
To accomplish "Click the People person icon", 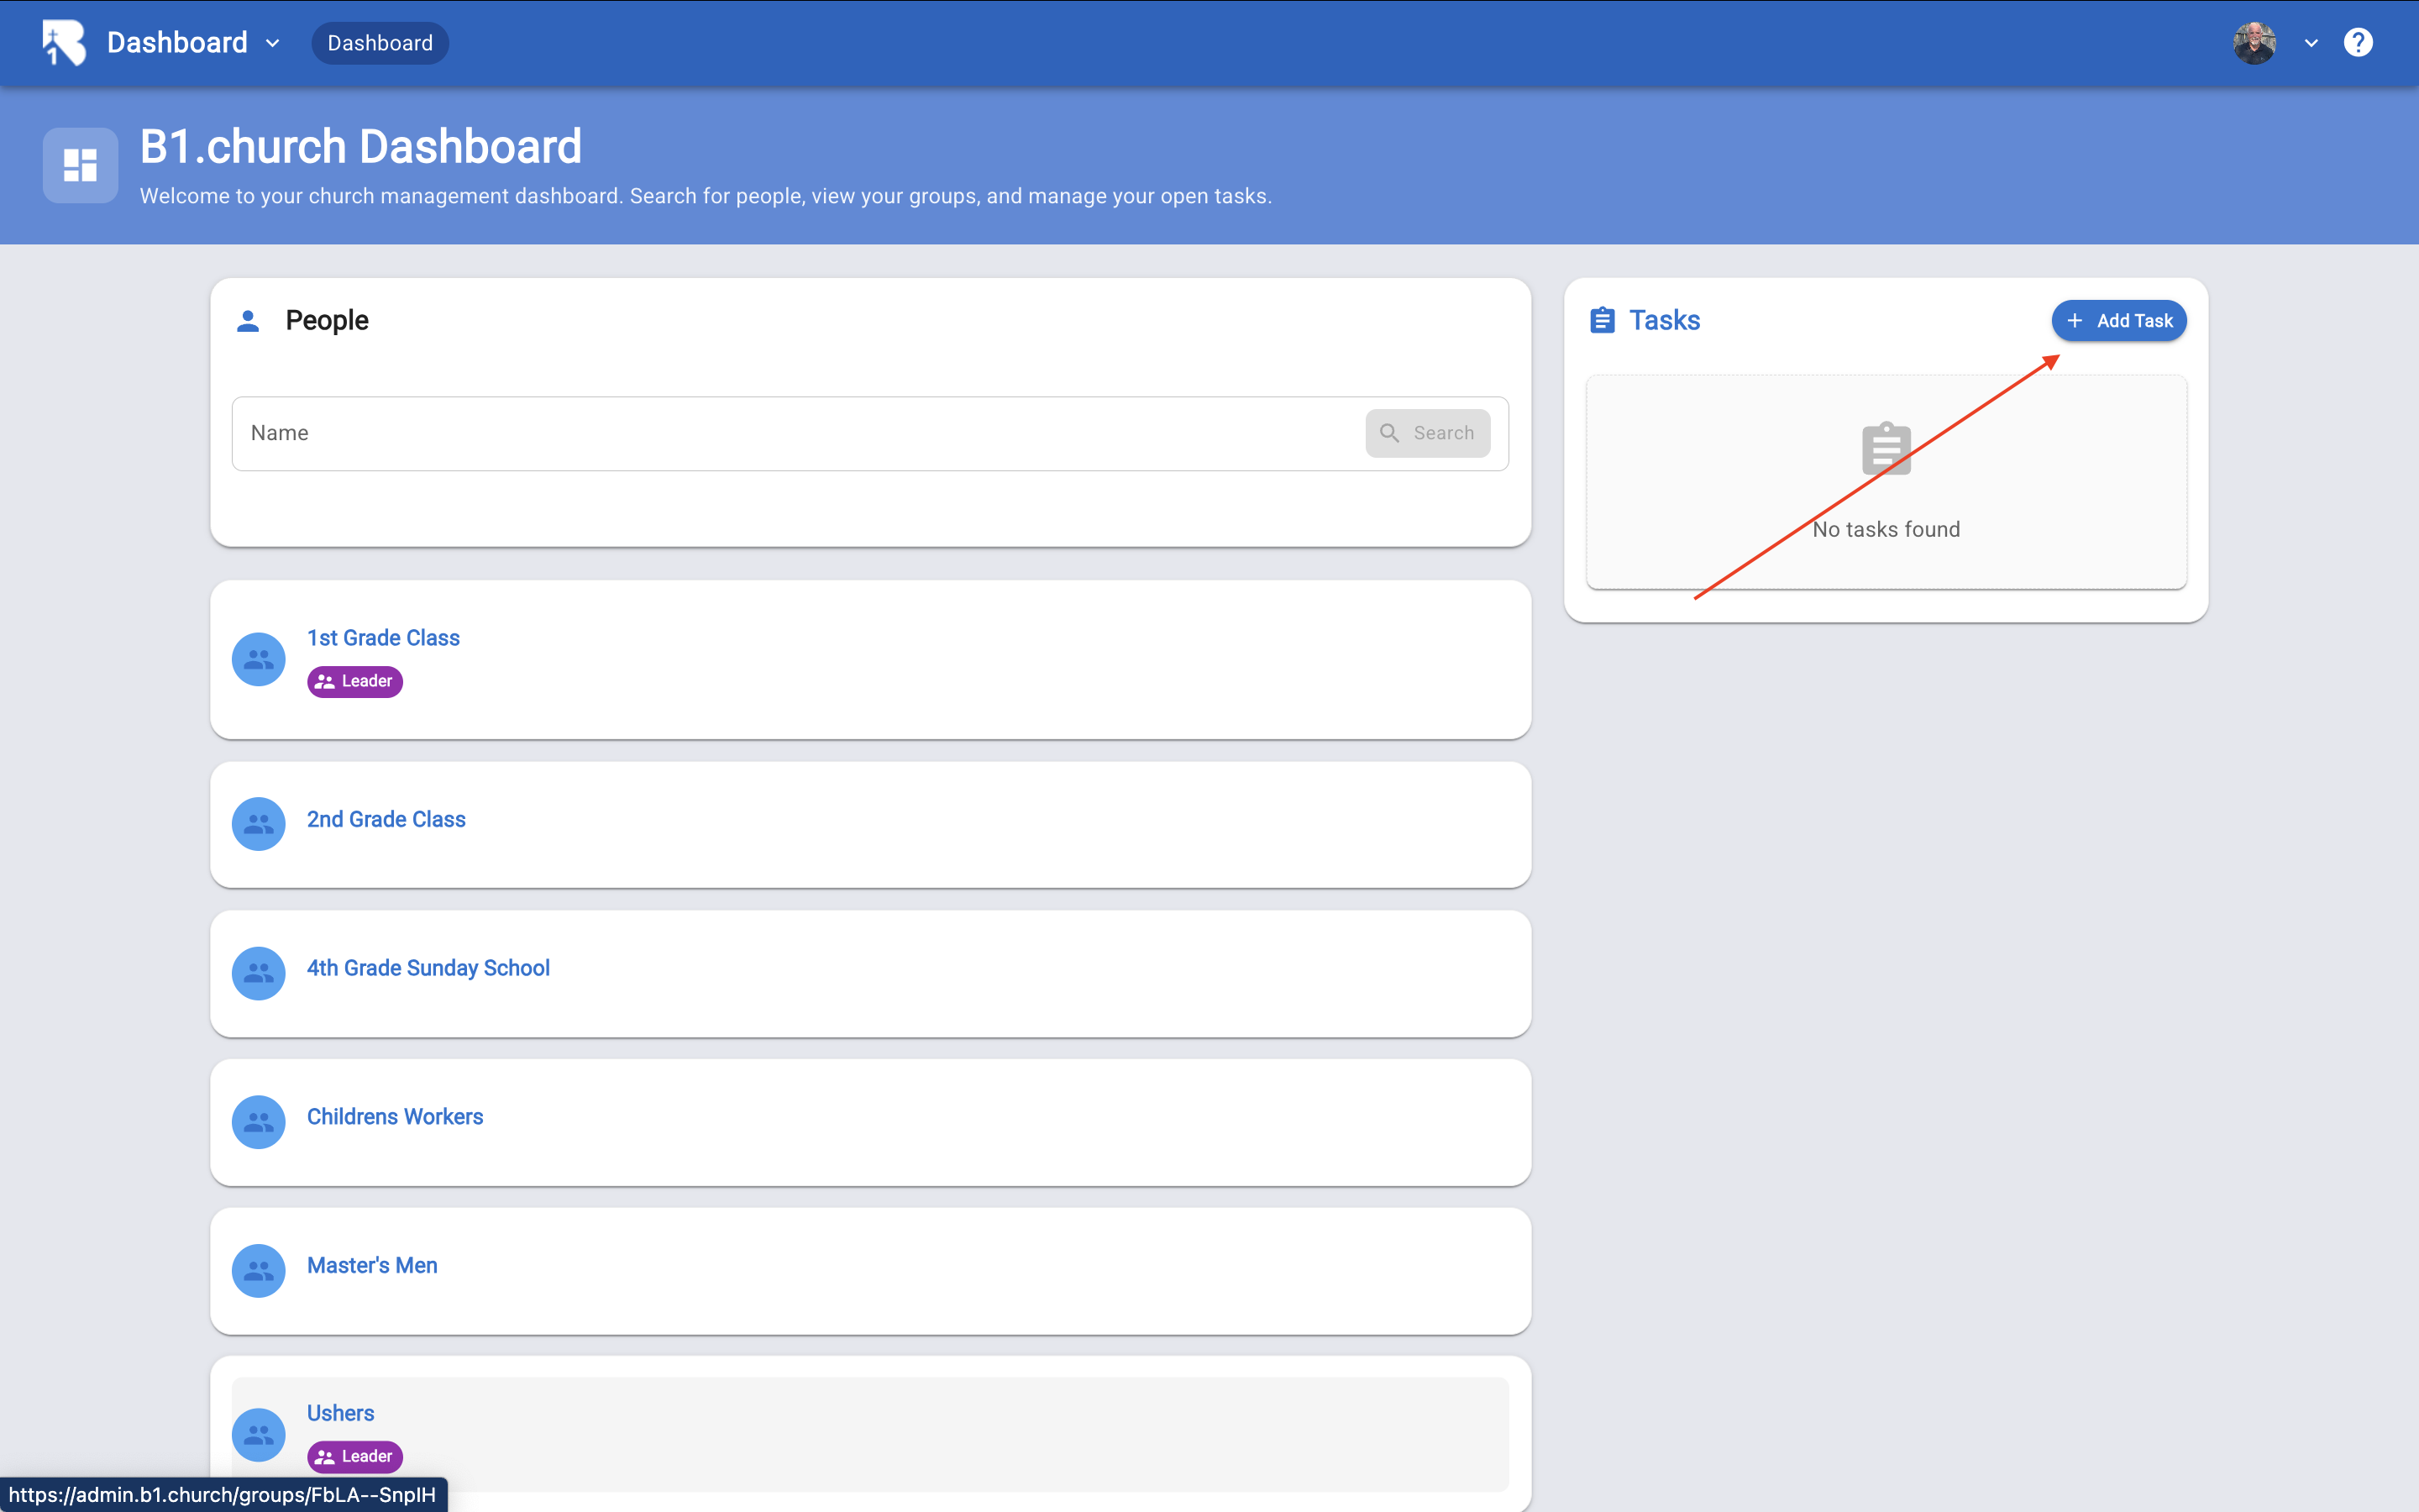I will click(x=248, y=320).
